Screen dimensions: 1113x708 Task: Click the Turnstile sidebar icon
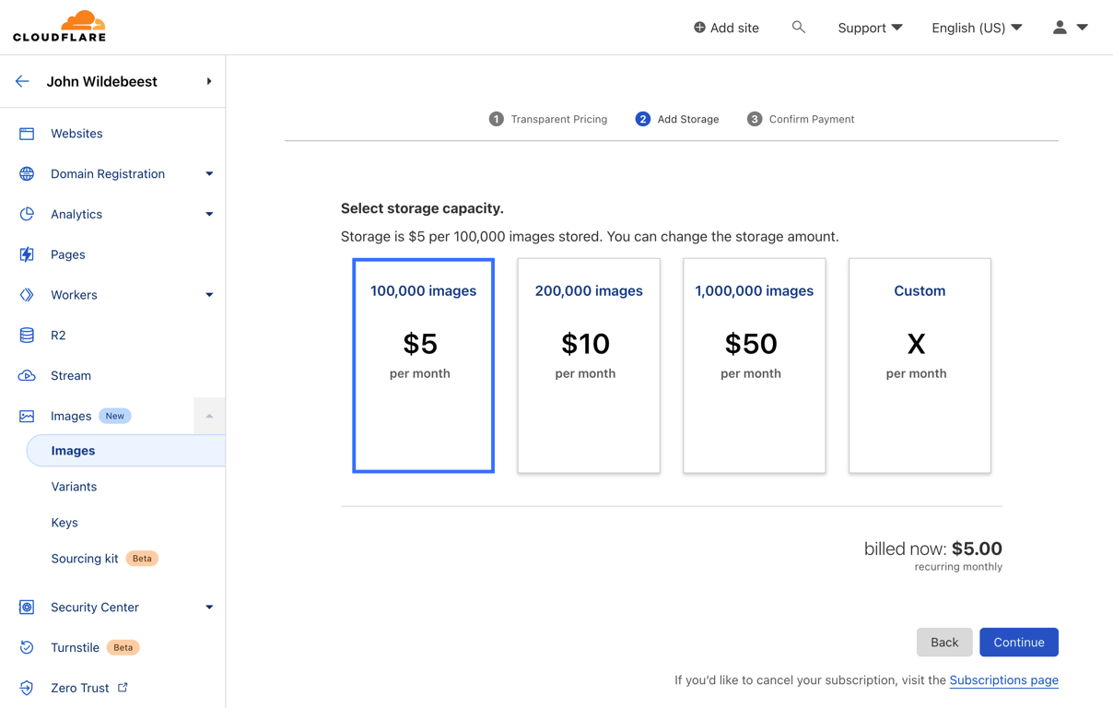click(x=27, y=648)
